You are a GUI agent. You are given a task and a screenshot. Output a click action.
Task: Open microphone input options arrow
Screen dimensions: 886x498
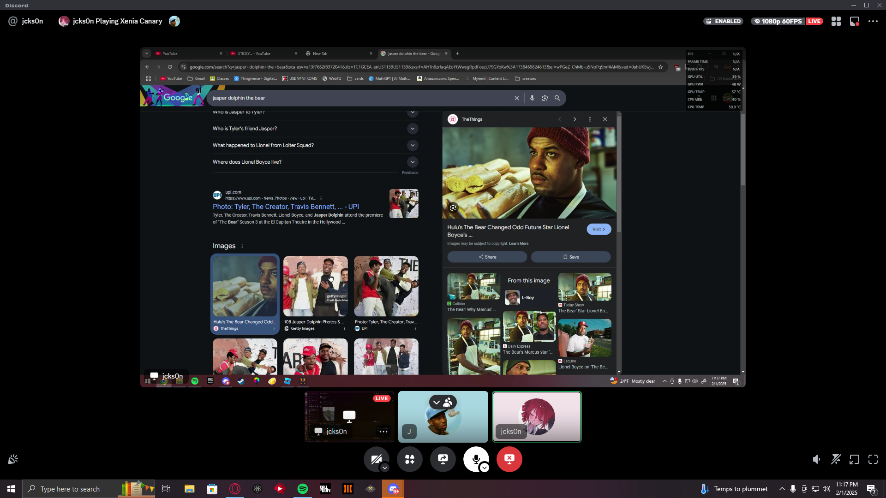coord(484,468)
